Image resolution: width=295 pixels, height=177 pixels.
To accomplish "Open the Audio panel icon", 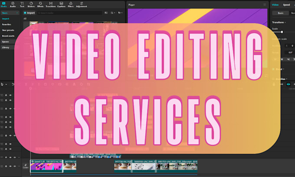I will click(x=13, y=4).
